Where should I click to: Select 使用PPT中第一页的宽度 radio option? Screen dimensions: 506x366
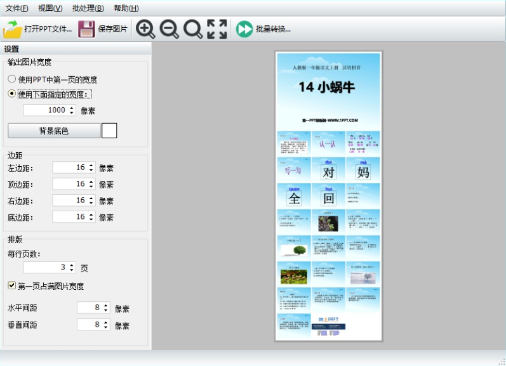point(11,79)
